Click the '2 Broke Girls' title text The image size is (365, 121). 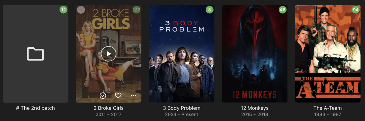point(109,108)
